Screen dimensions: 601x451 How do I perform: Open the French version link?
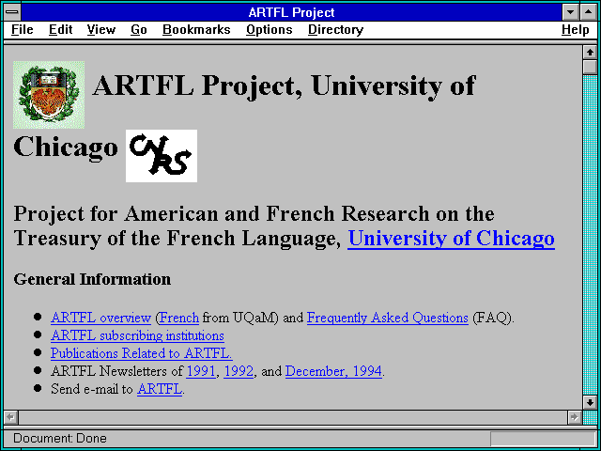click(179, 318)
